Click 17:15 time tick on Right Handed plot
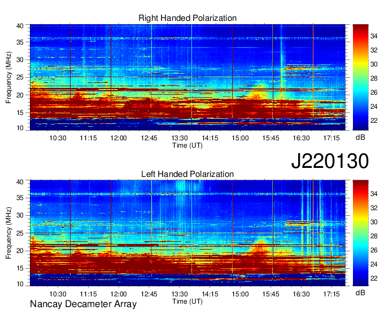The height and width of the screenshot is (311, 384). click(331, 138)
